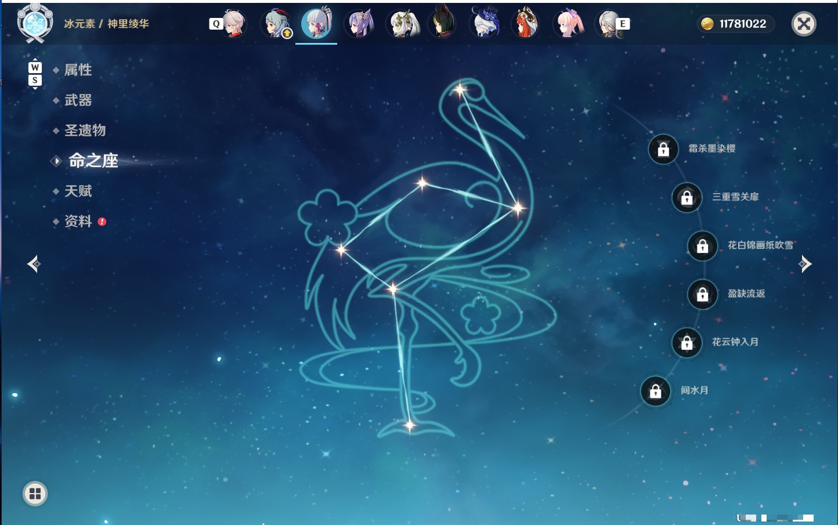Select the red-haired masked character portrait

point(526,24)
